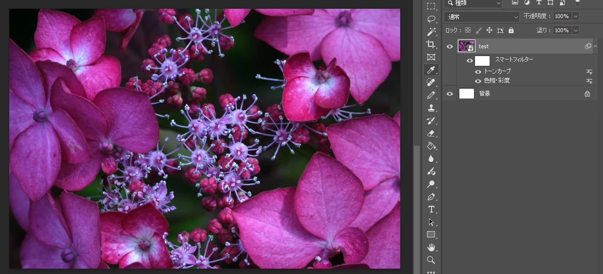Select the Clone Stamp tool
This screenshot has height=274, width=603.
coord(431,108)
